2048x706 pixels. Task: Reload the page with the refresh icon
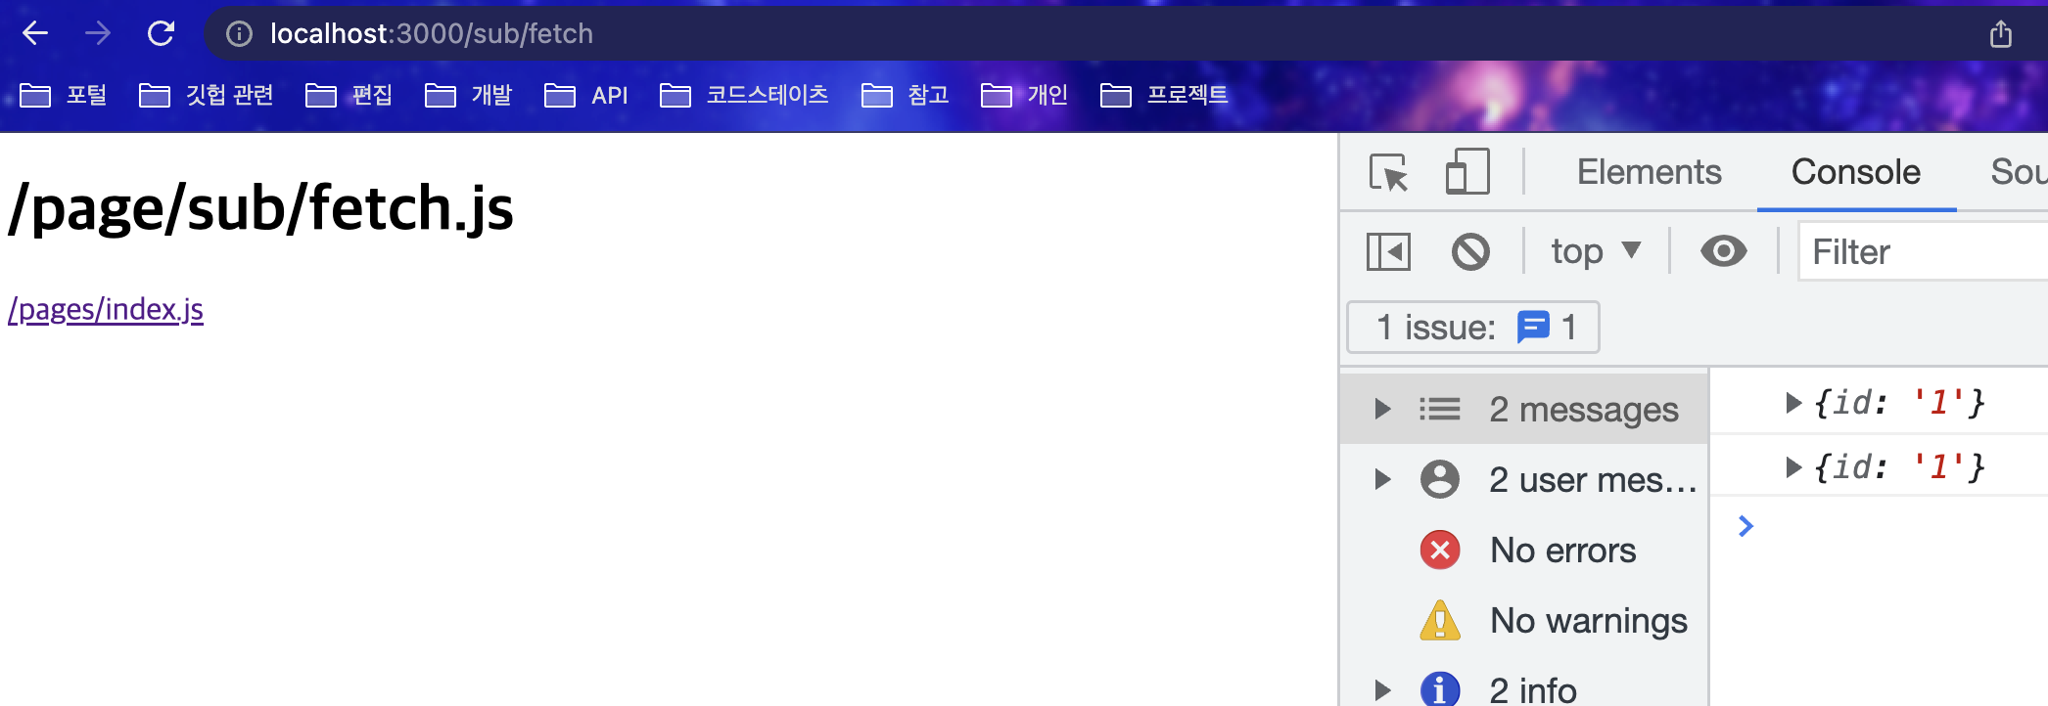161,33
